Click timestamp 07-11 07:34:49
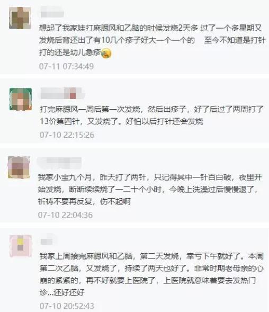The image size is (269, 312). (x=66, y=66)
